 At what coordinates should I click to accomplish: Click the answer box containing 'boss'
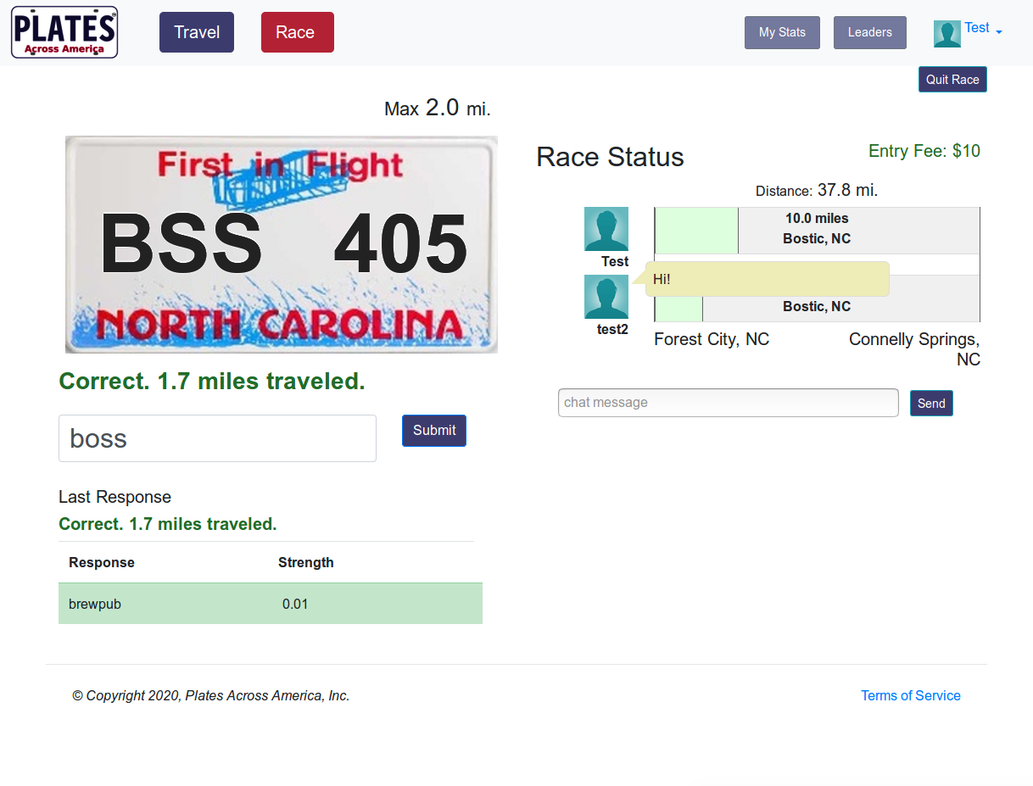click(x=217, y=438)
